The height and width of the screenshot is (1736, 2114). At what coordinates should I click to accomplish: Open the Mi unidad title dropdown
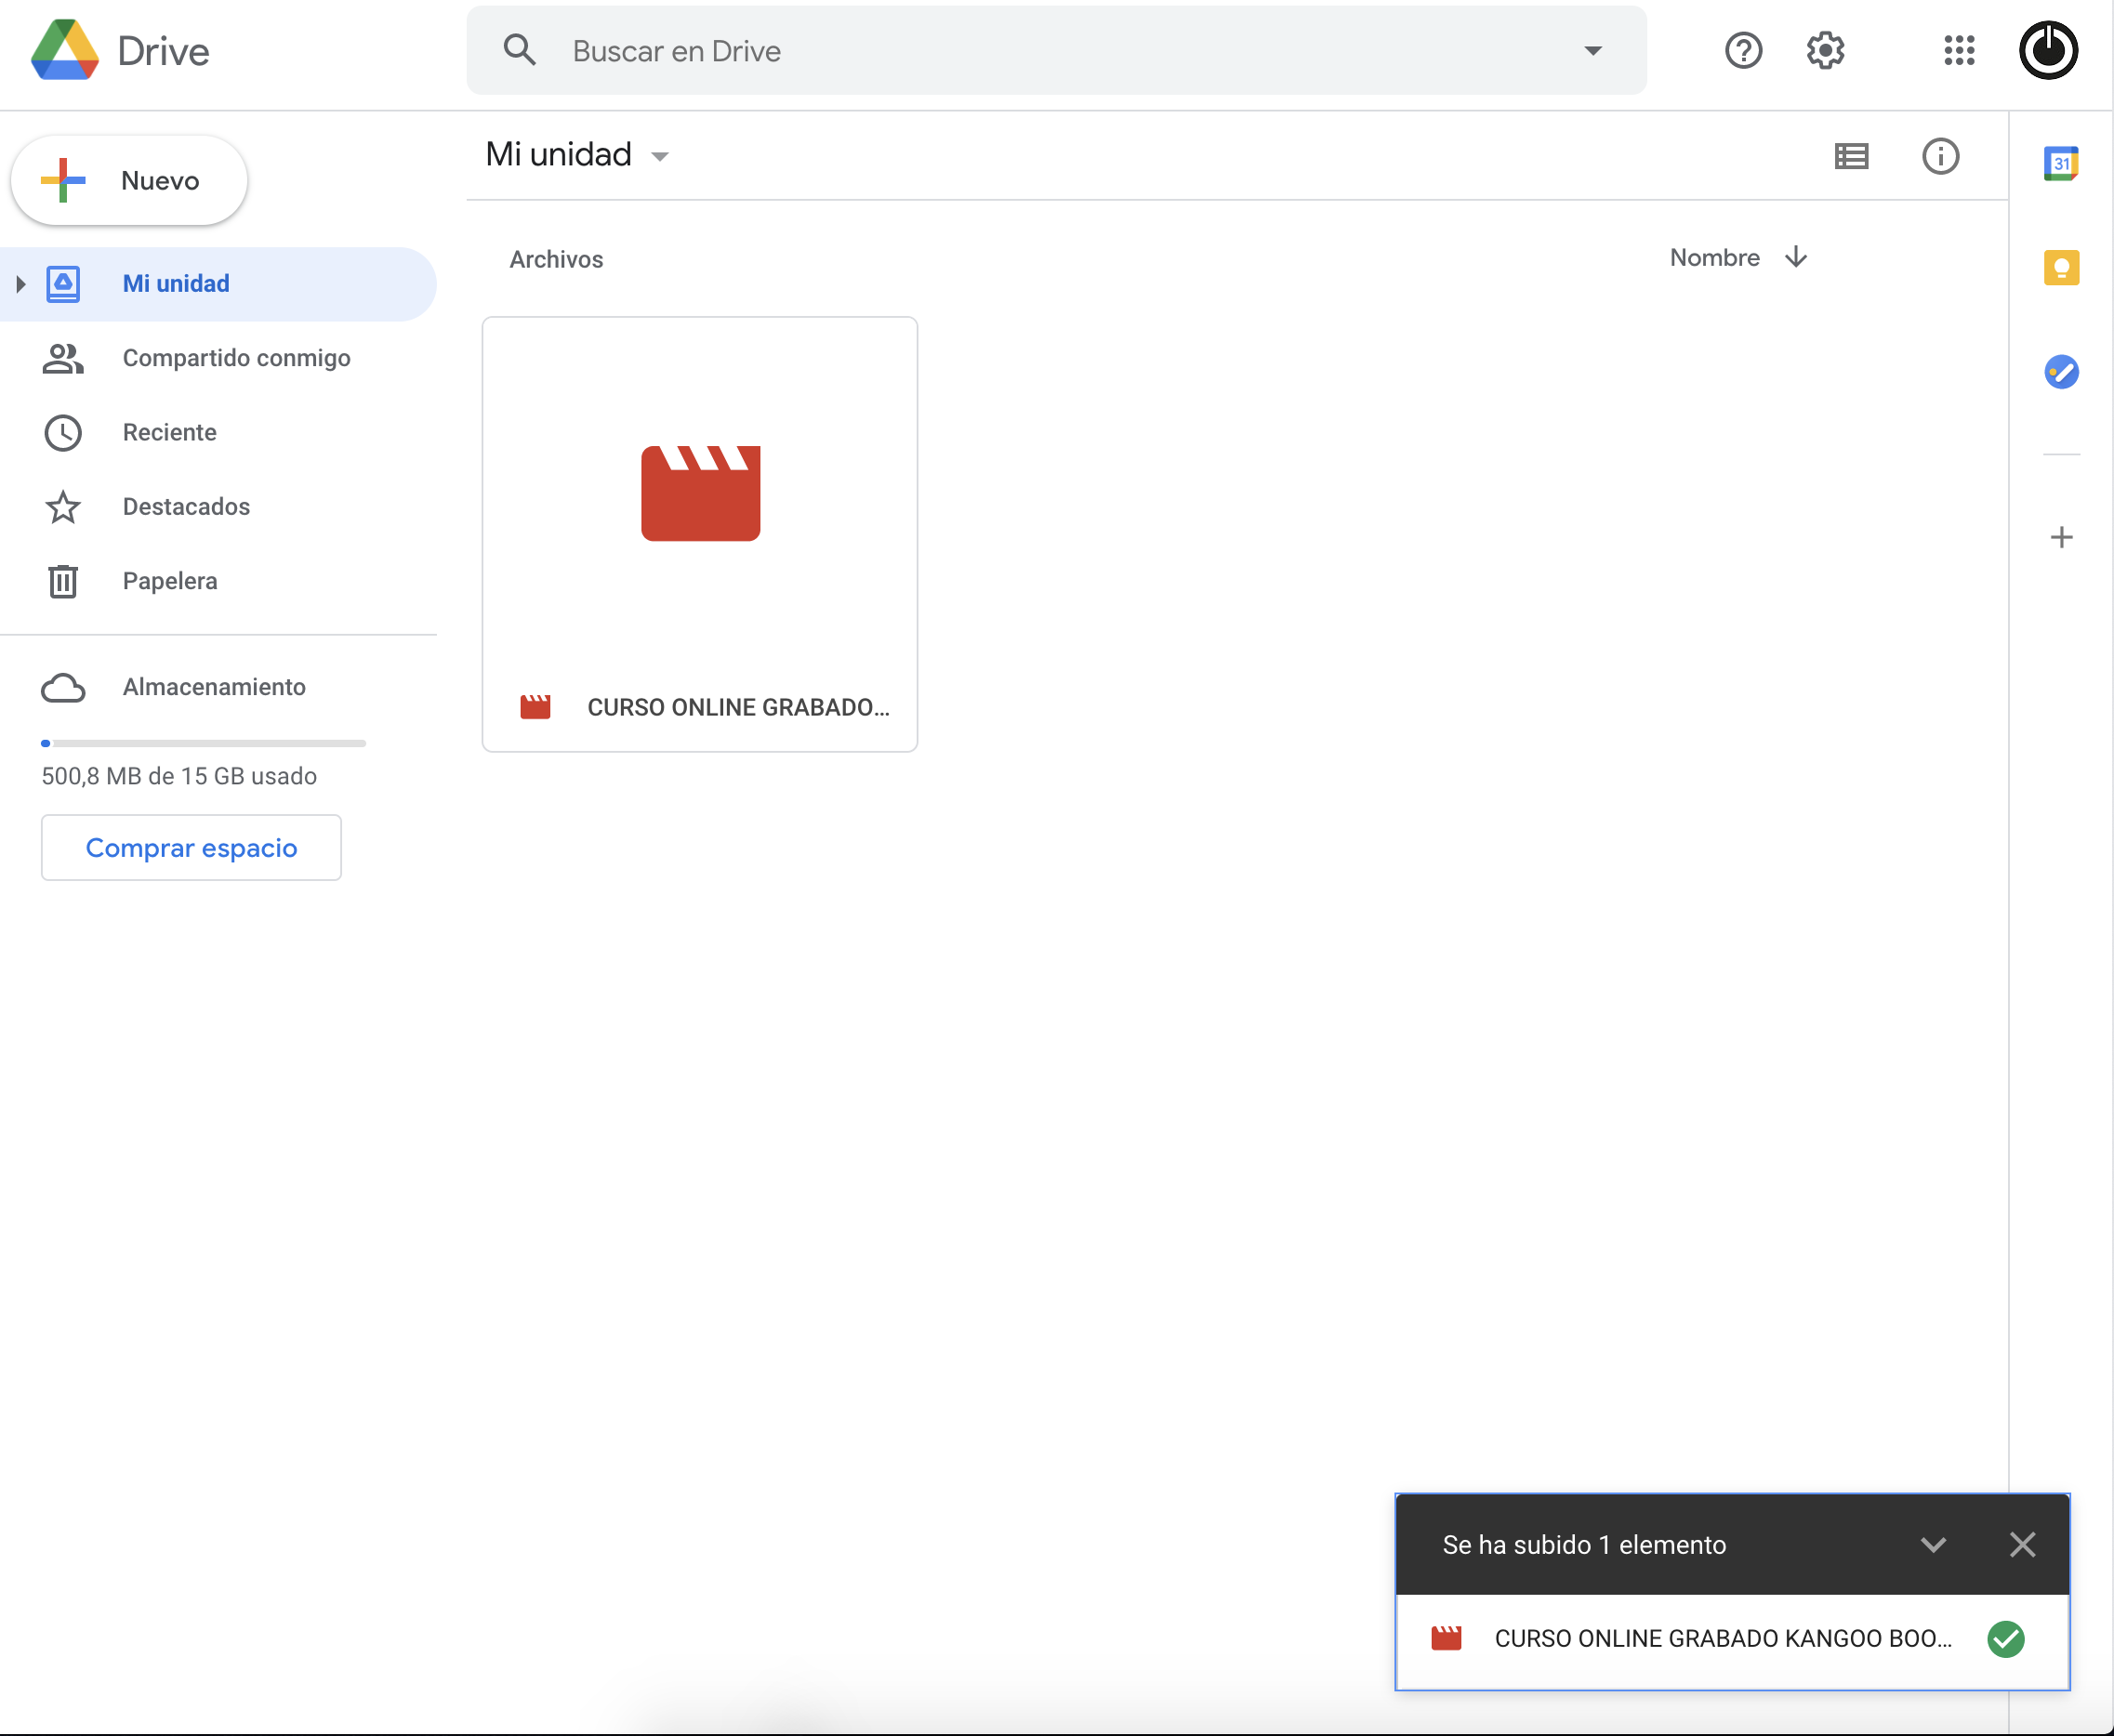tap(659, 156)
